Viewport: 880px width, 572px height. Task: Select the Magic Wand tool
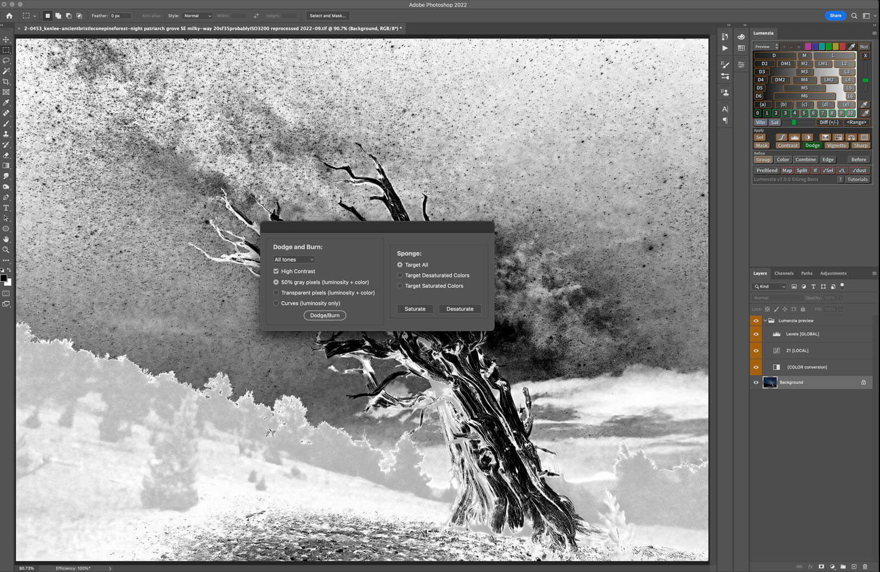coord(6,71)
